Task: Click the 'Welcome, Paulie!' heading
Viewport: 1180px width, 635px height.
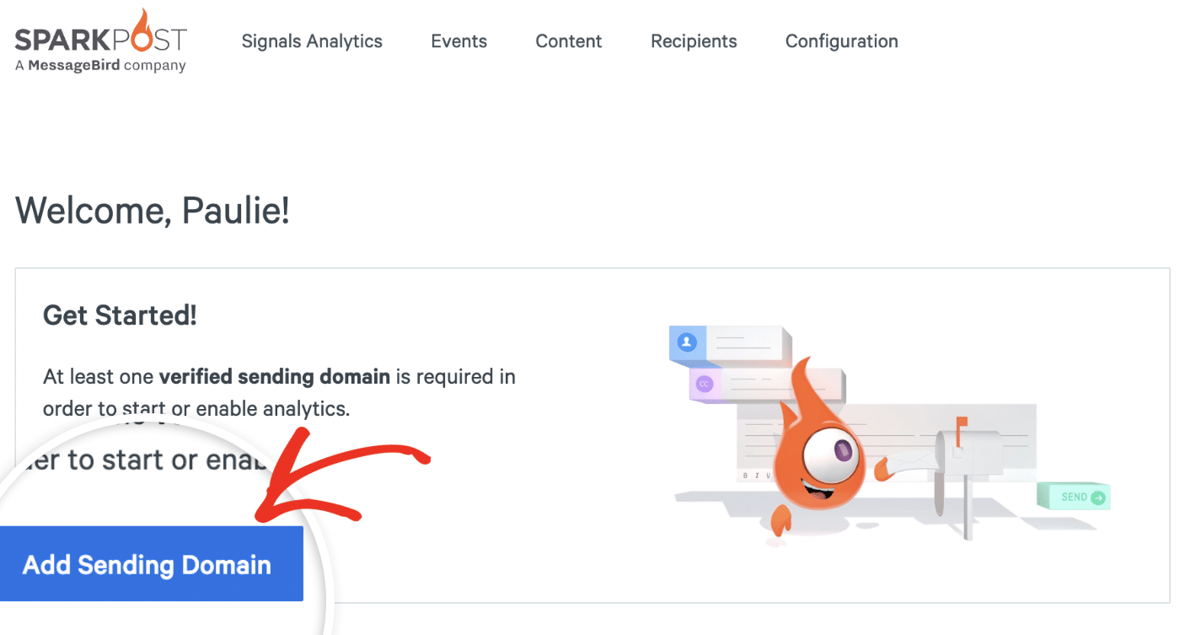Action: pyautogui.click(x=153, y=211)
